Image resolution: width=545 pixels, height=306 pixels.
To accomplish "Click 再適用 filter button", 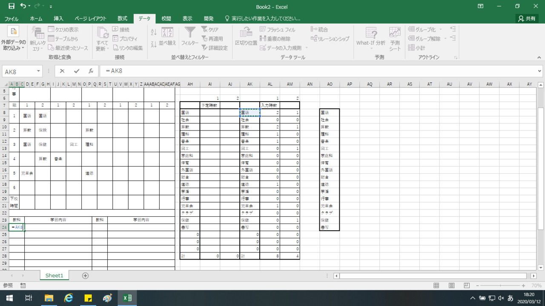I will tap(212, 39).
